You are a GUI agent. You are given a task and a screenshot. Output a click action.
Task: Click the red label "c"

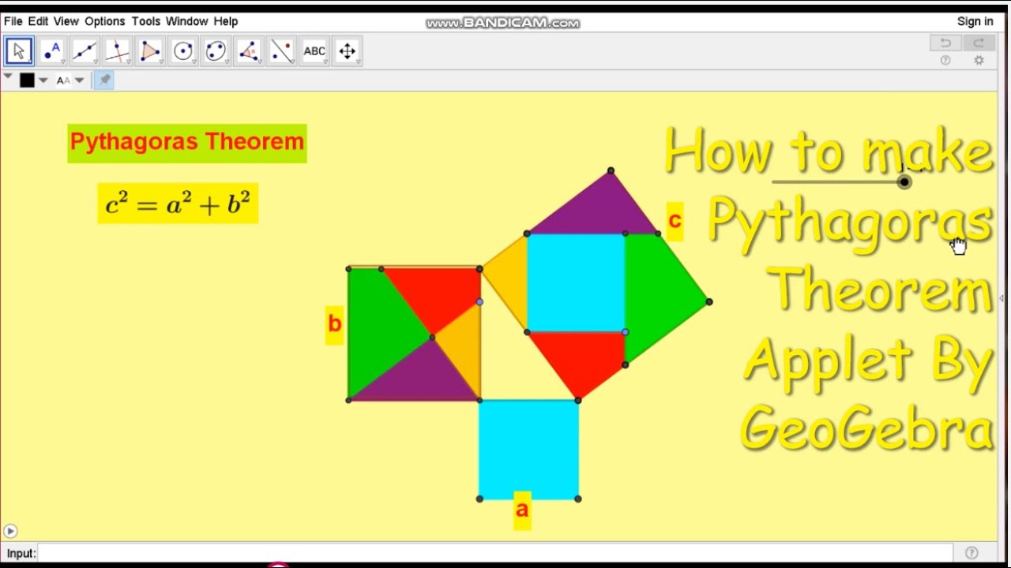(x=675, y=221)
